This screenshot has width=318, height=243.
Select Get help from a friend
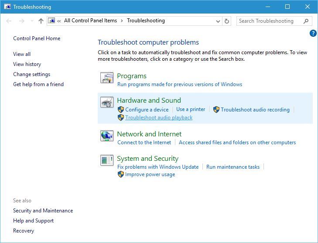coord(38,84)
